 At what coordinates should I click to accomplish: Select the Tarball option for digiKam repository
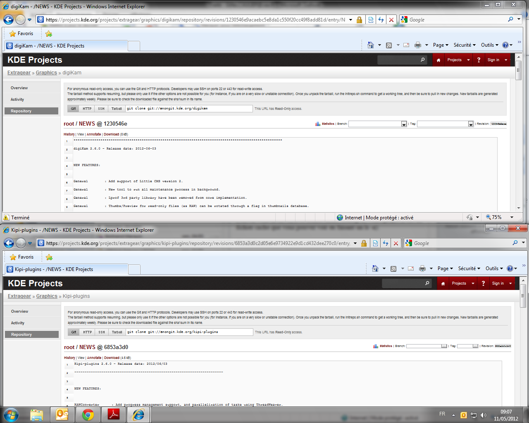point(117,109)
